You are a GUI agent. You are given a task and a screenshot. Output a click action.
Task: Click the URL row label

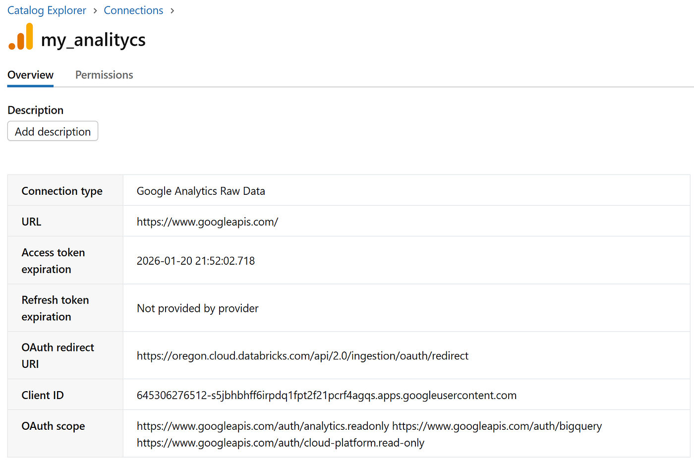(x=31, y=222)
